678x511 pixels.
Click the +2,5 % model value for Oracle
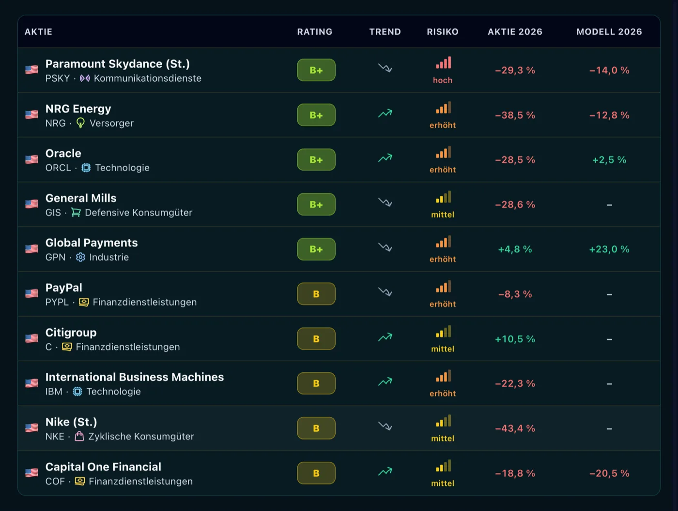pyautogui.click(x=609, y=160)
